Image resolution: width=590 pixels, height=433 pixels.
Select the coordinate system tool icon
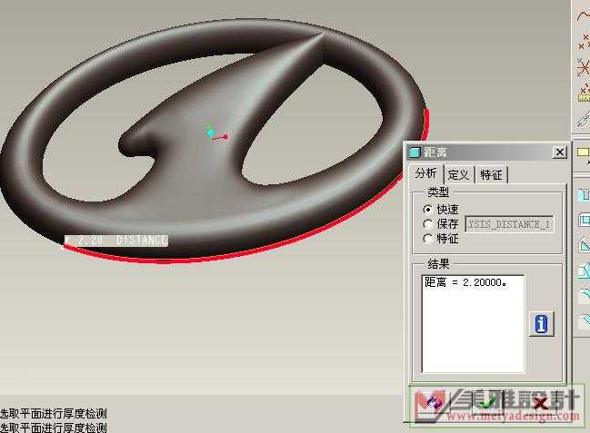(x=584, y=68)
